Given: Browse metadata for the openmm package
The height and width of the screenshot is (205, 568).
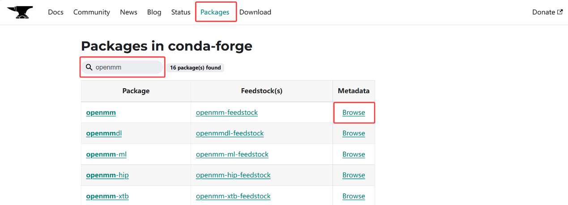Looking at the screenshot, I should coord(354,113).
